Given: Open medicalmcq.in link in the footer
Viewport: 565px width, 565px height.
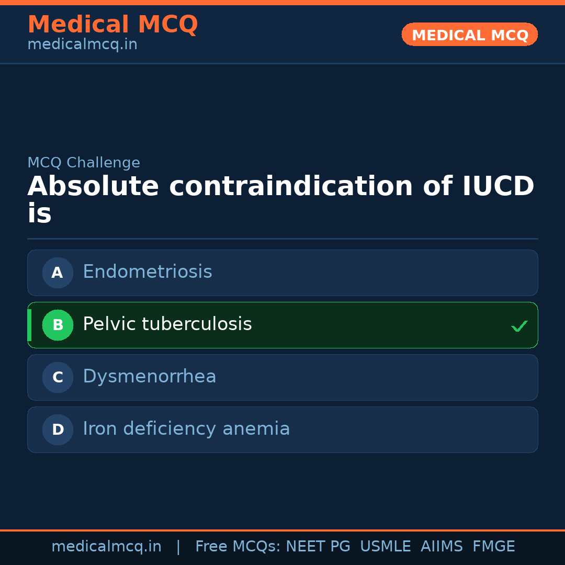Looking at the screenshot, I should click(x=106, y=547).
